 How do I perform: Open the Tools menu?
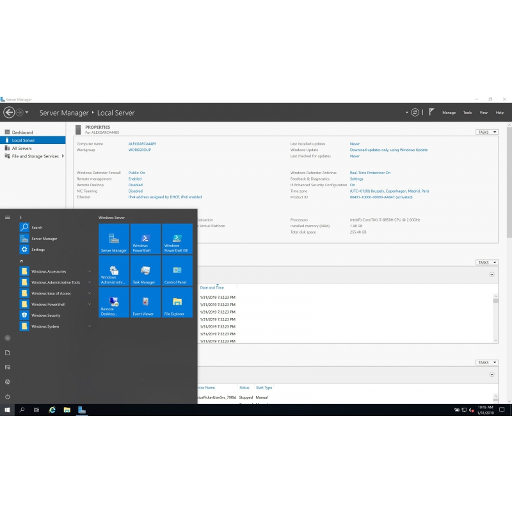click(467, 113)
